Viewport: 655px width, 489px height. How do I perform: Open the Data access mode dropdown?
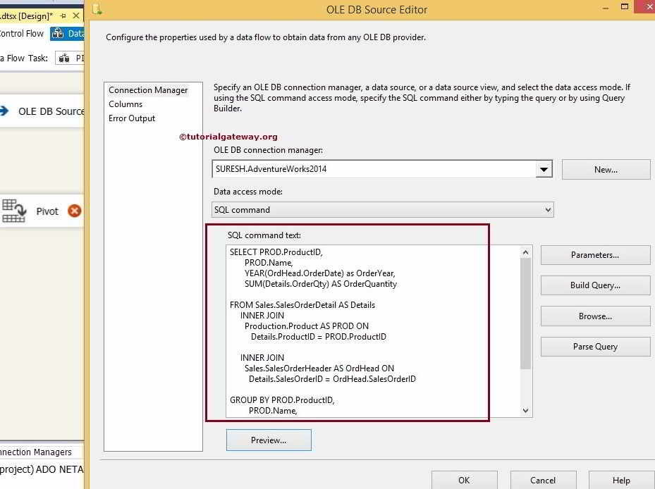548,209
